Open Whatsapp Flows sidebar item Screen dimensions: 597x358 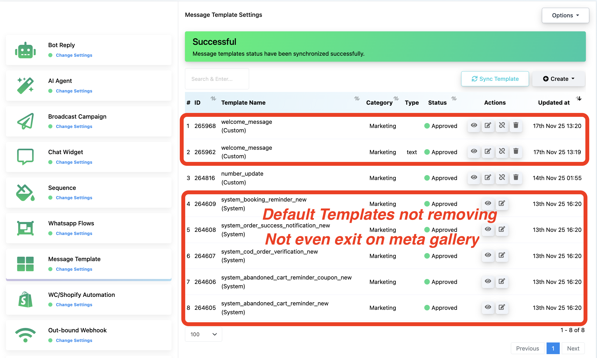point(71,223)
